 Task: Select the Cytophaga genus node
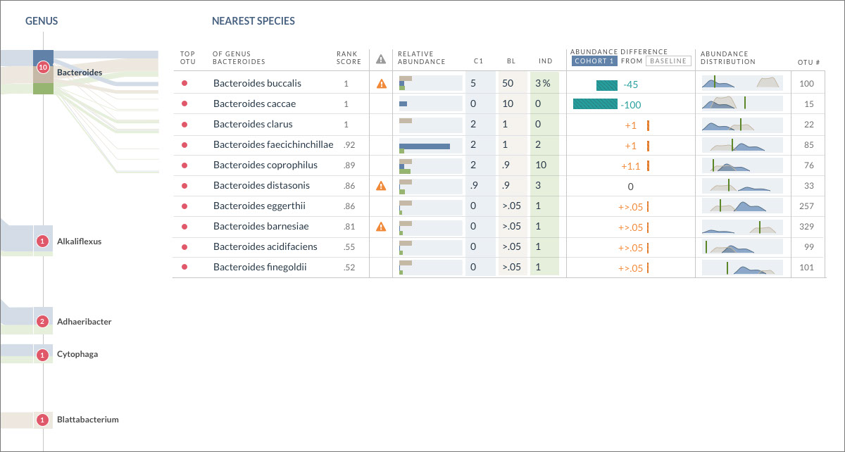click(x=77, y=354)
